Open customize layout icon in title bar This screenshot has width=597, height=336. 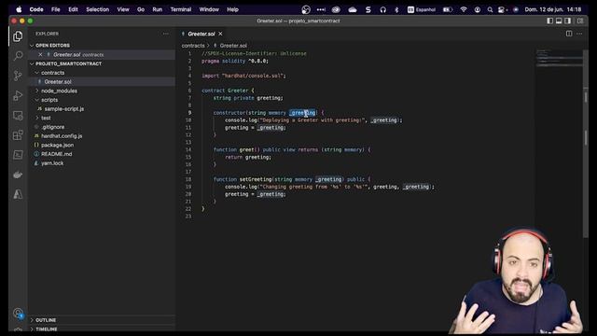pos(580,21)
